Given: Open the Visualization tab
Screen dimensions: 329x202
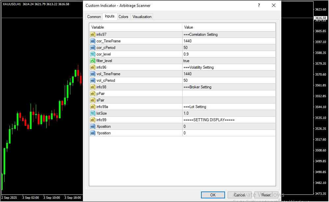Looking at the screenshot, I should [x=142, y=17].
